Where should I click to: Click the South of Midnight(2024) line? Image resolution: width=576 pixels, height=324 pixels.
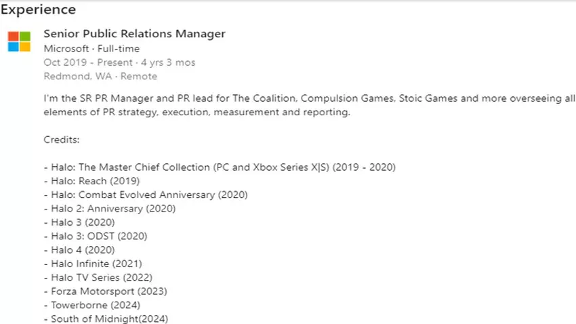106,319
